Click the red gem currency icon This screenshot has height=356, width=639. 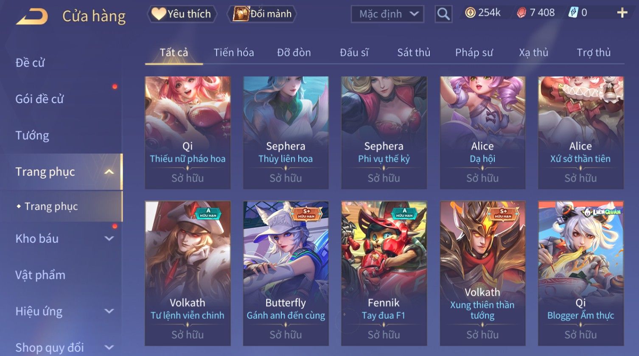pos(521,13)
